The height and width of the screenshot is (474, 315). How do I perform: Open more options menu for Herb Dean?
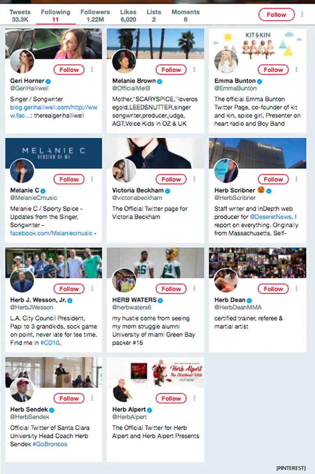coord(296,289)
